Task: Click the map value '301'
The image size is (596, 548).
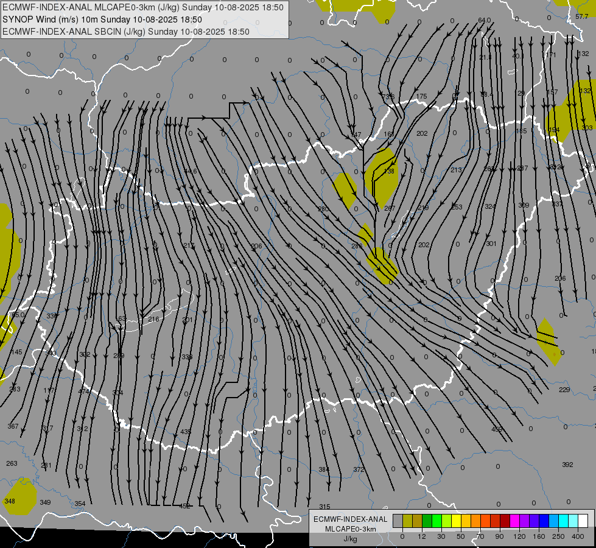Action: 491,244
